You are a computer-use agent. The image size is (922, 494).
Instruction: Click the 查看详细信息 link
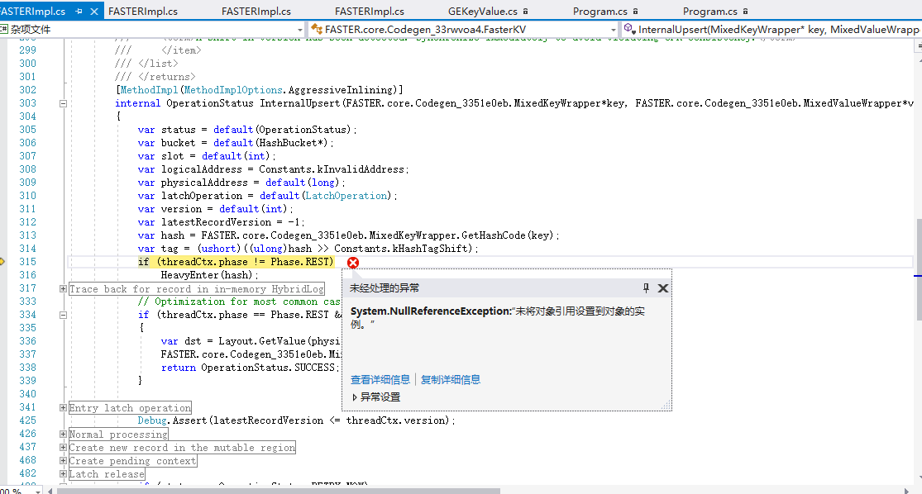[380, 380]
